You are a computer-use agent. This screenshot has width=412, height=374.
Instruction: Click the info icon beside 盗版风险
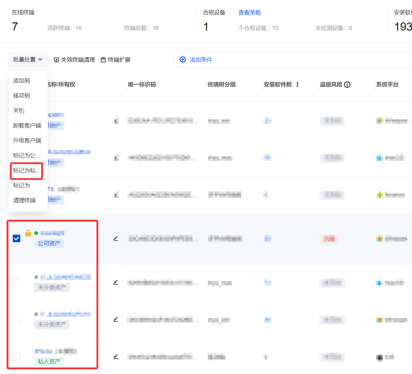(347, 84)
